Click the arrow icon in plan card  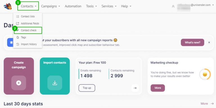tap(135, 88)
